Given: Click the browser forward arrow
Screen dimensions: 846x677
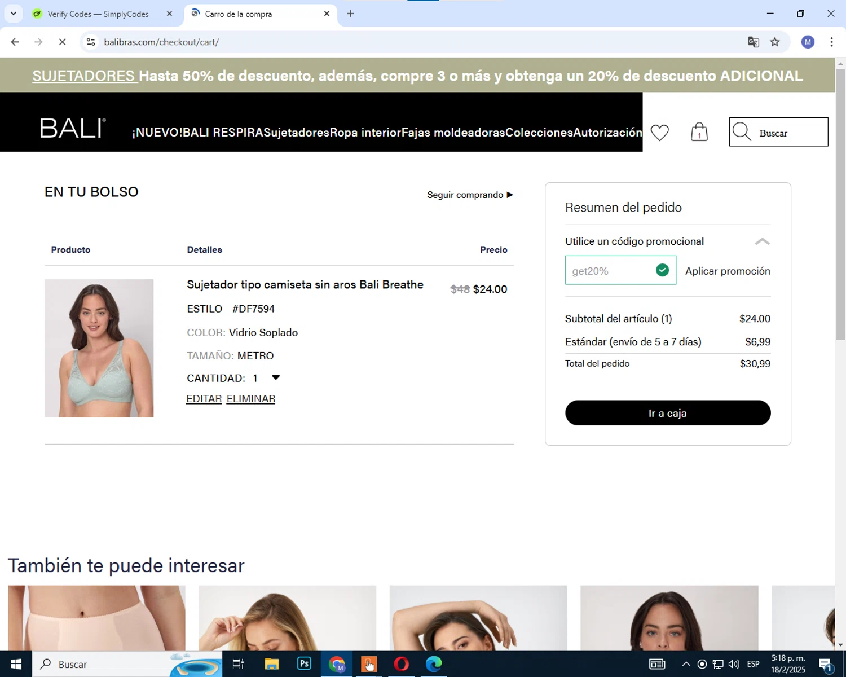Looking at the screenshot, I should pos(38,42).
